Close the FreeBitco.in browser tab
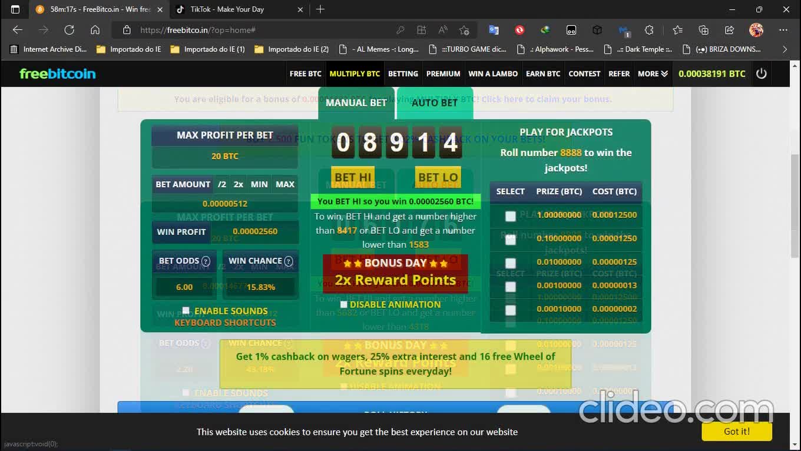The width and height of the screenshot is (801, 451). click(x=160, y=9)
